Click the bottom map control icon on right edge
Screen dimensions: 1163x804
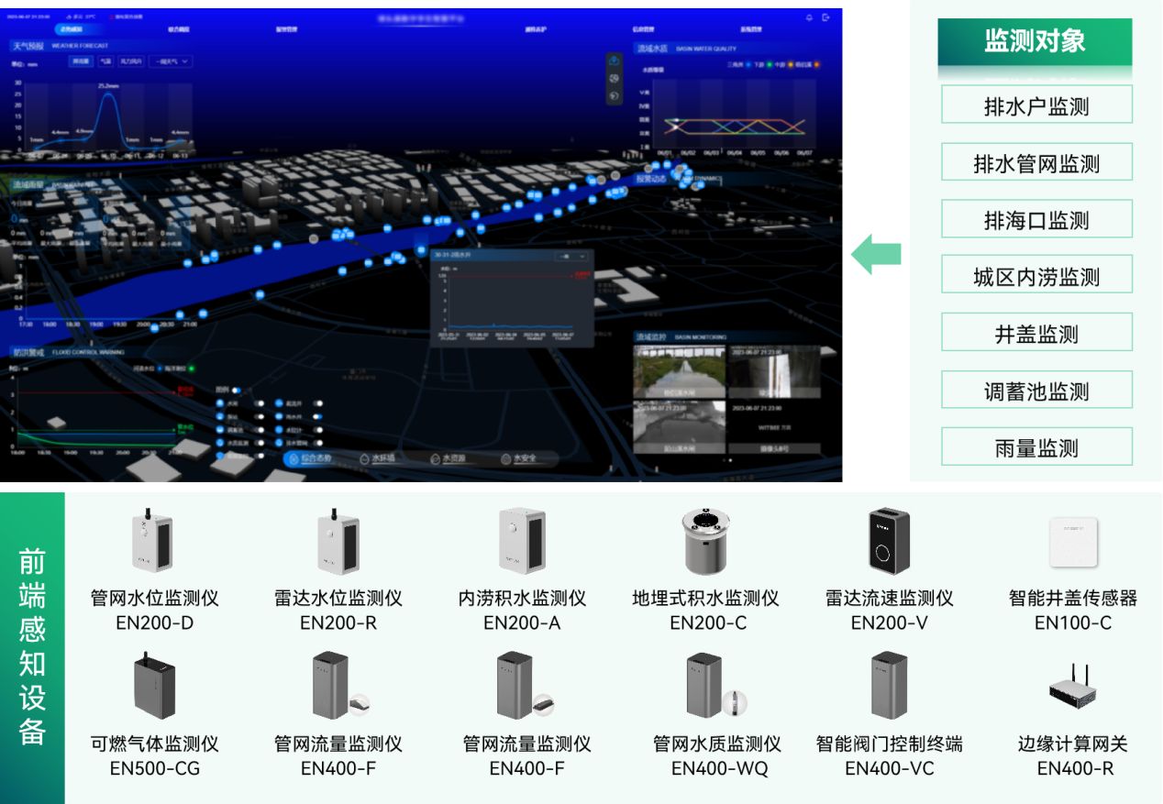click(614, 95)
